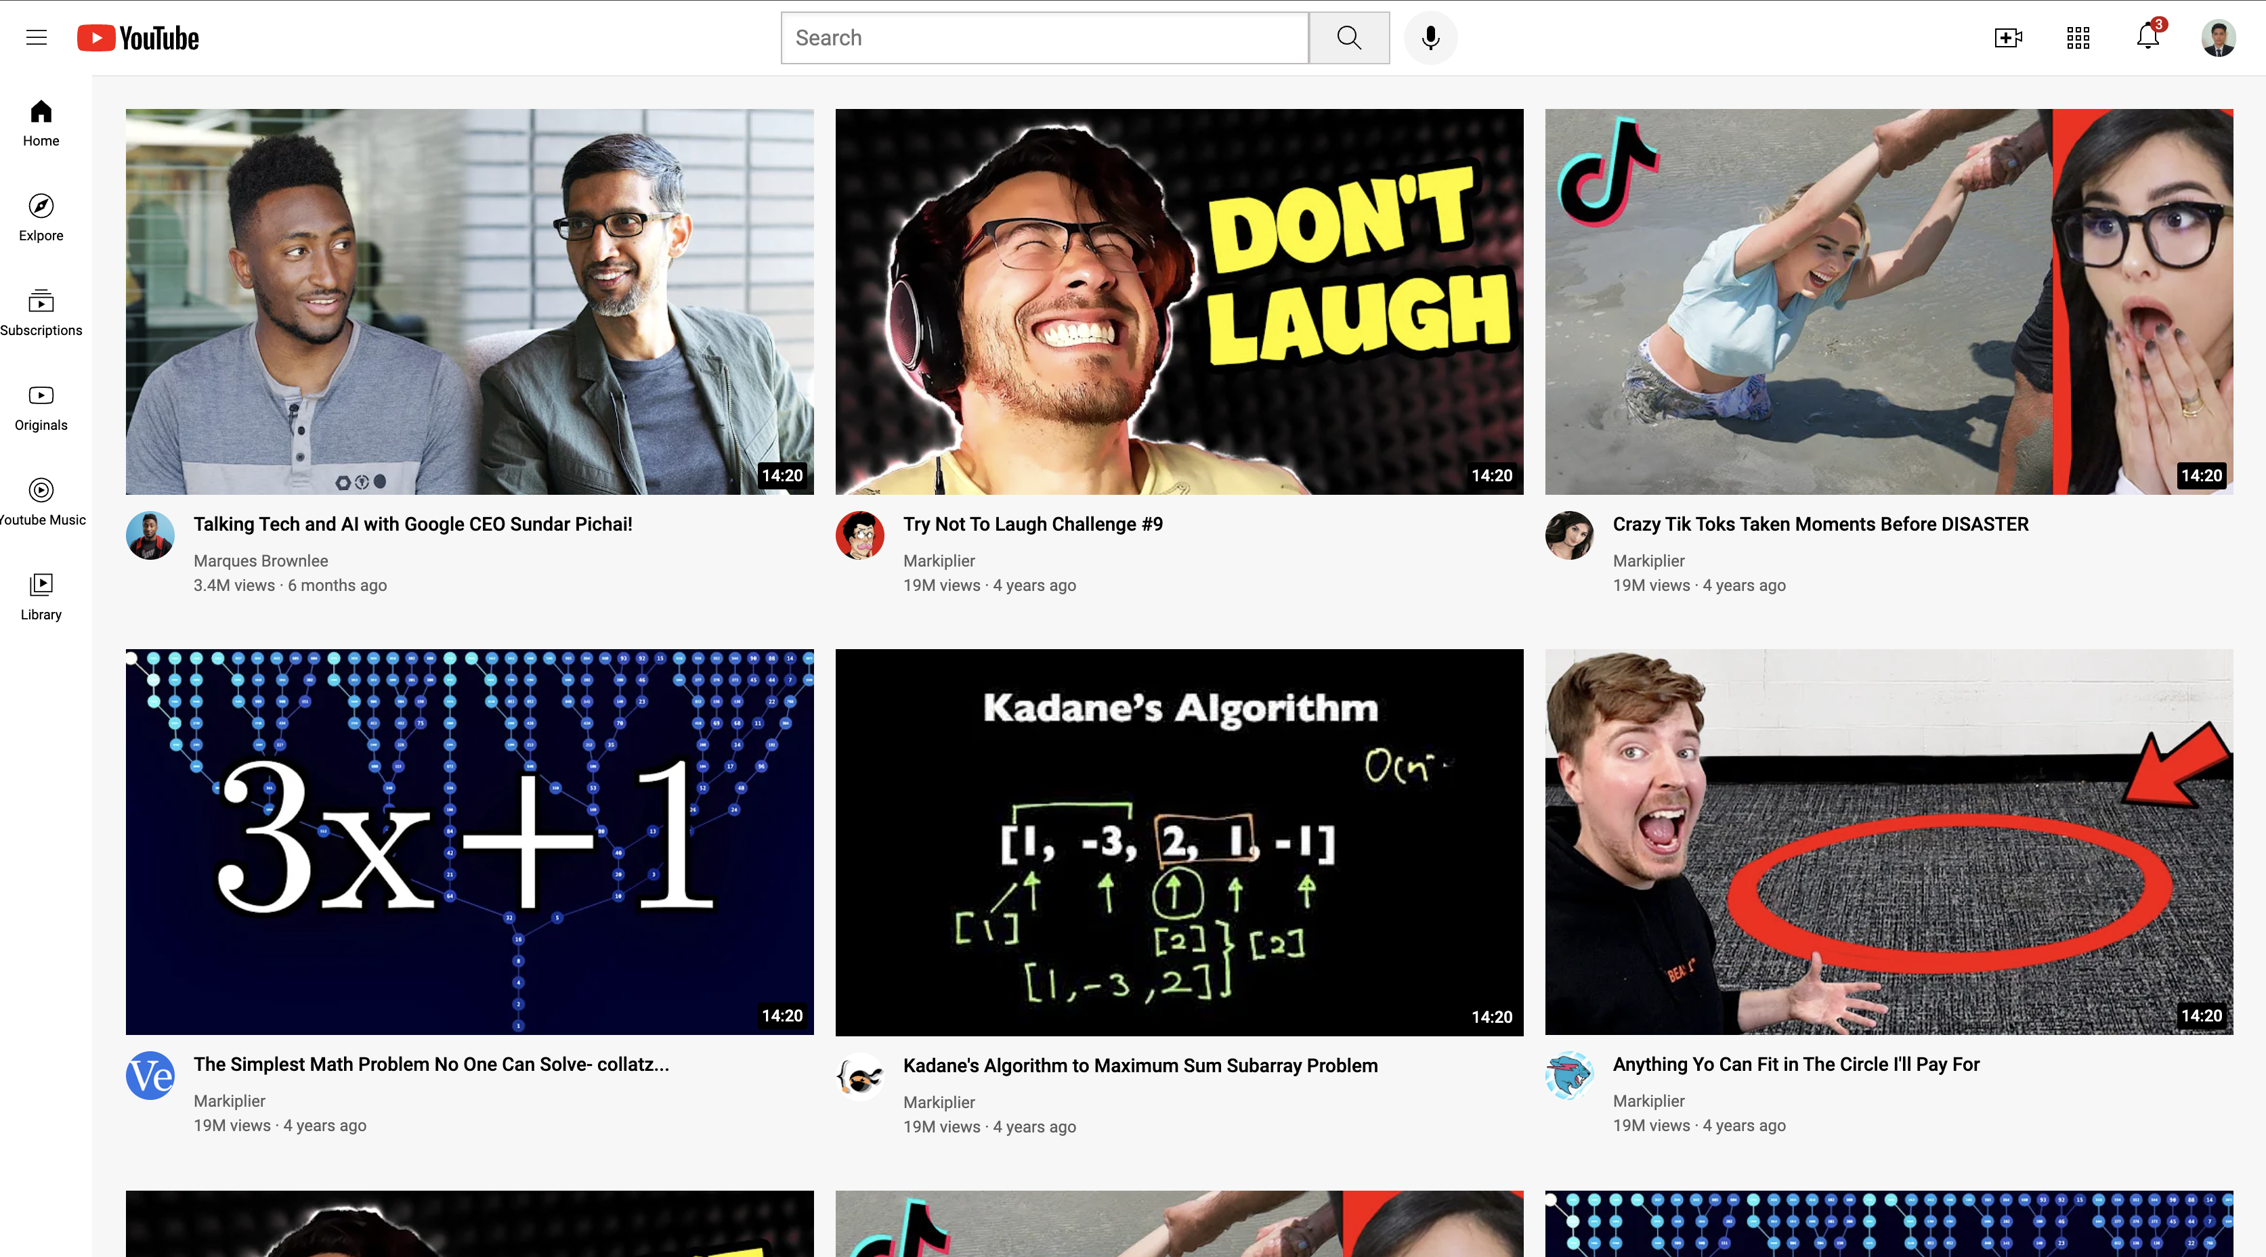Focus the Search input field
Viewport: 2266px width, 1257px height.
(1044, 38)
